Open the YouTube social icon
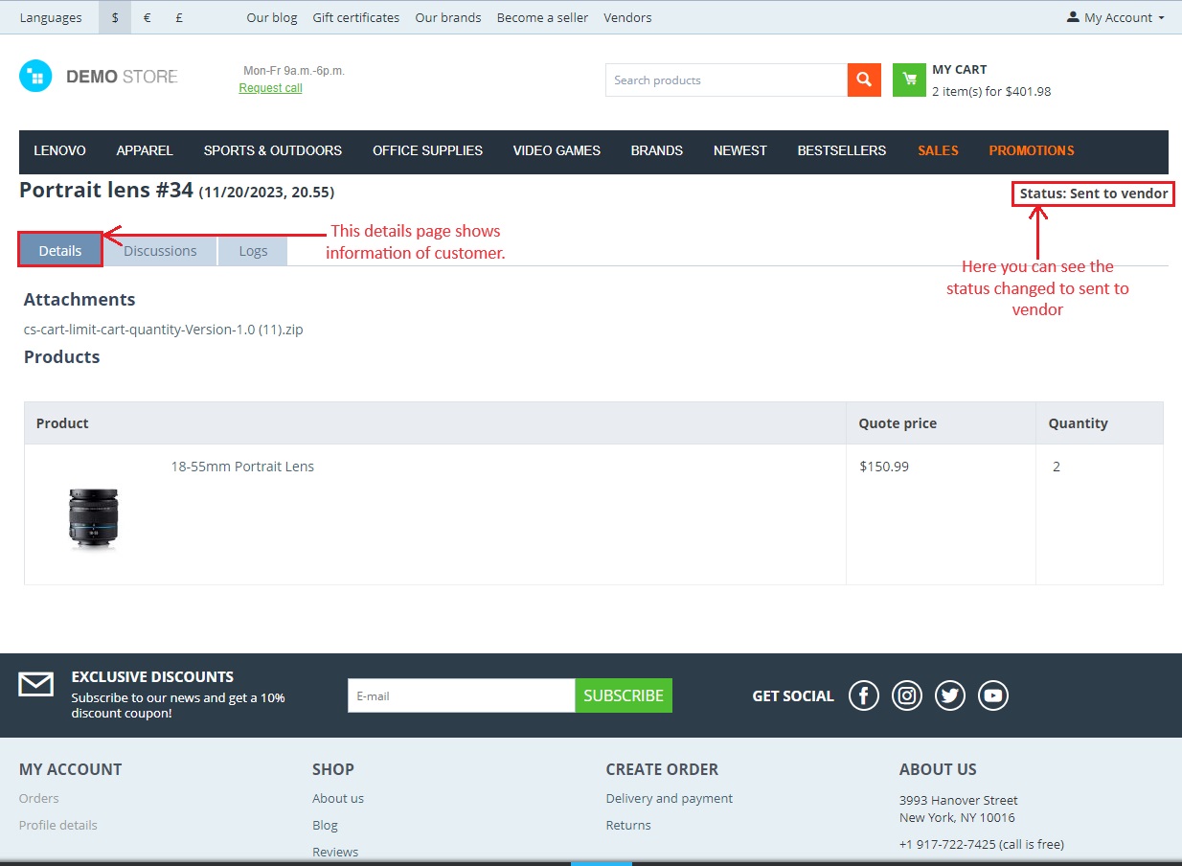 click(x=993, y=695)
